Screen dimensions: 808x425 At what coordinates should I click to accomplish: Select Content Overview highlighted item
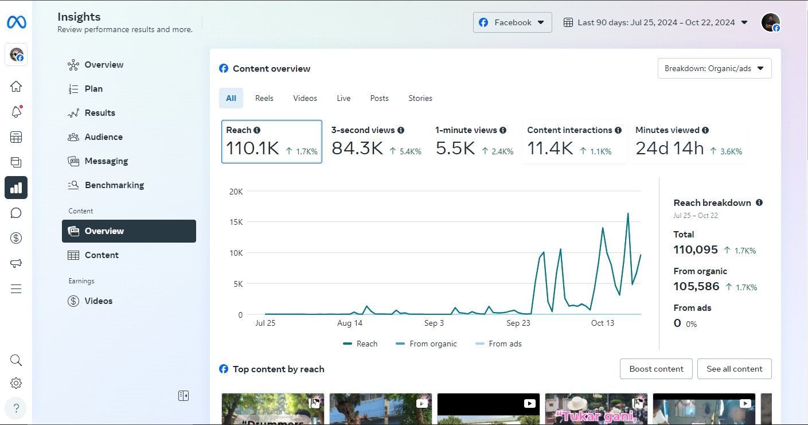(x=129, y=231)
